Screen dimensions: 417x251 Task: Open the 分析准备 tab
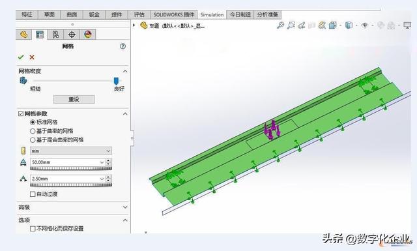point(268,14)
